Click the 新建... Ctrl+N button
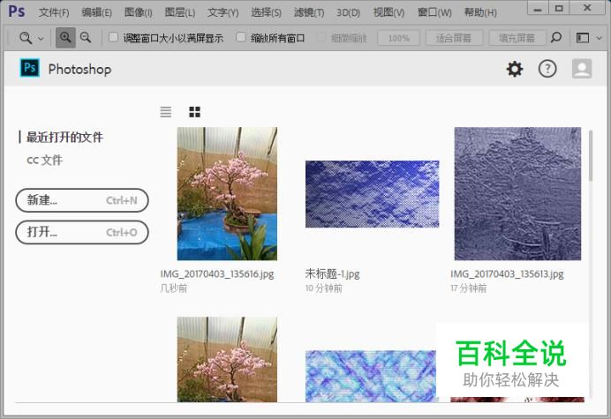Viewport: 611px width, 419px height. [82, 200]
